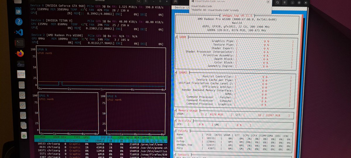Click the dock icon between System Monitor and SSD
The image size is (351, 158).
pyautogui.click(x=22, y=74)
